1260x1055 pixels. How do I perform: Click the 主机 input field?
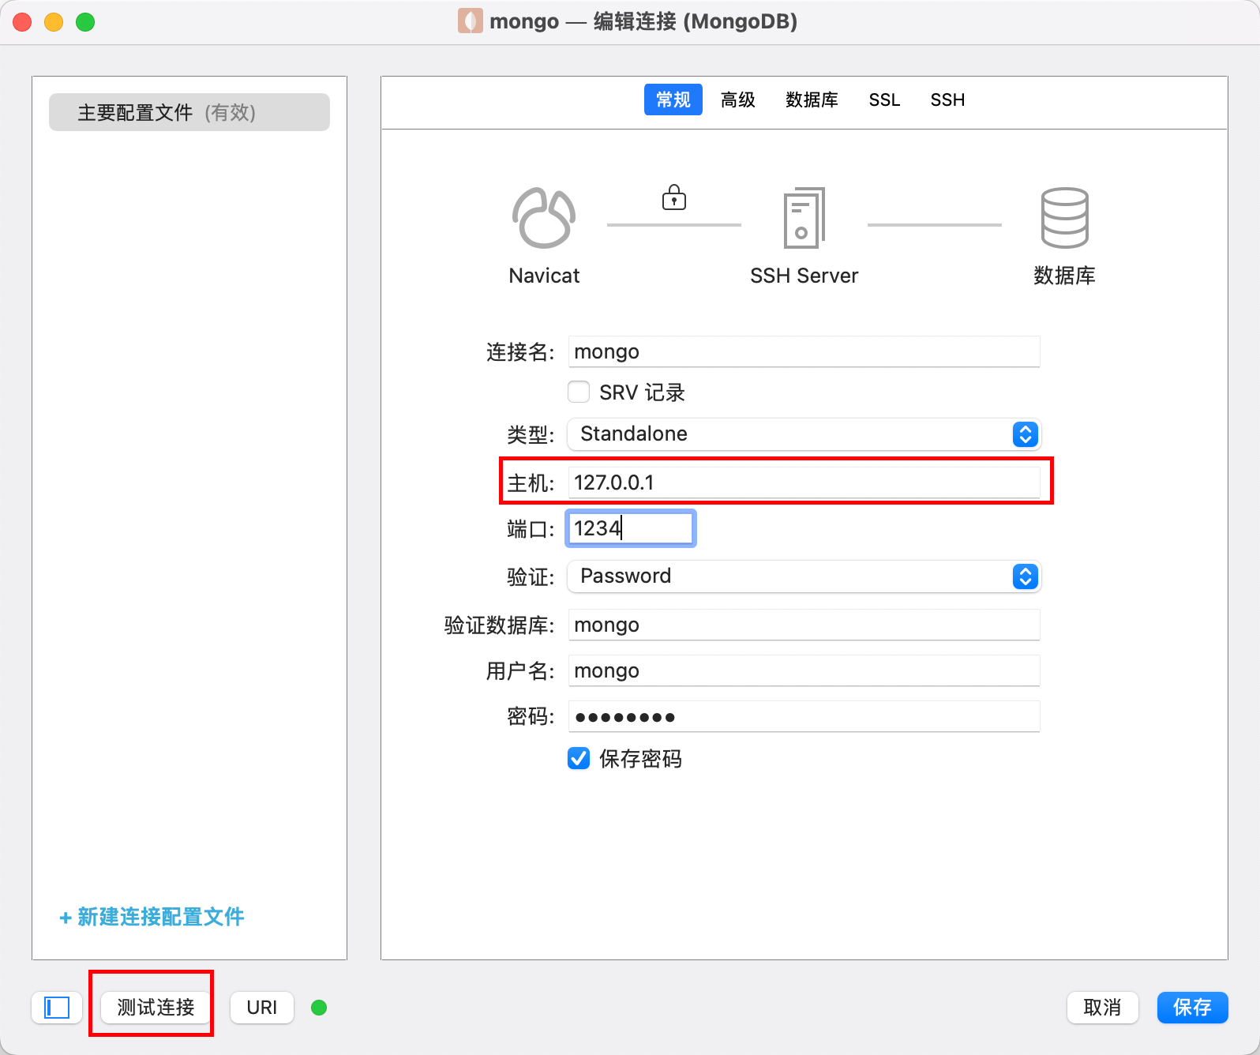click(x=804, y=482)
